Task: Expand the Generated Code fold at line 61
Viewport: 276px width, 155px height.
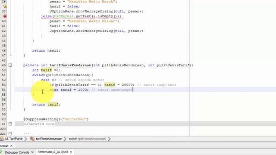Action: click(x=10, y=124)
